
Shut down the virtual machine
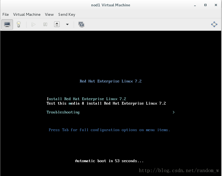tap(57, 24)
